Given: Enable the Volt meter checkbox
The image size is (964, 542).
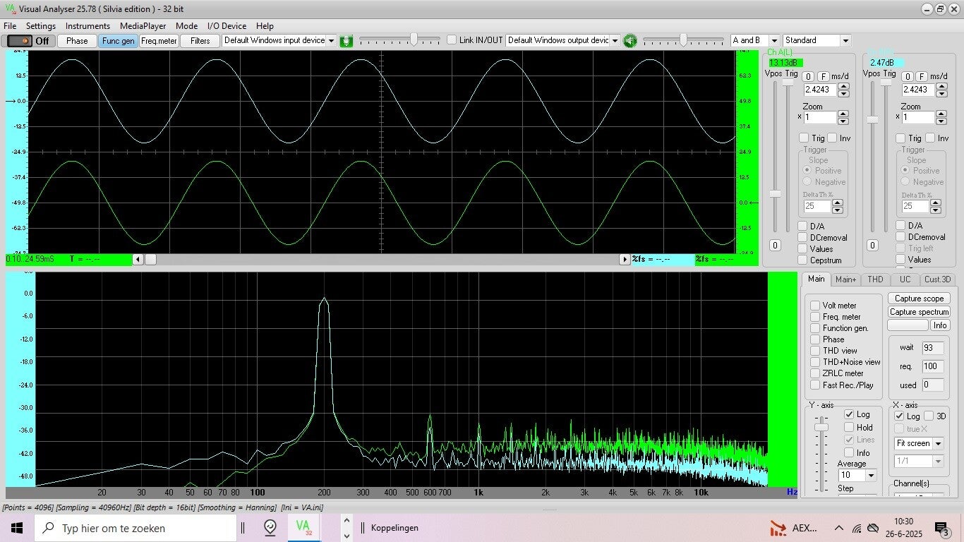Looking at the screenshot, I should (815, 306).
